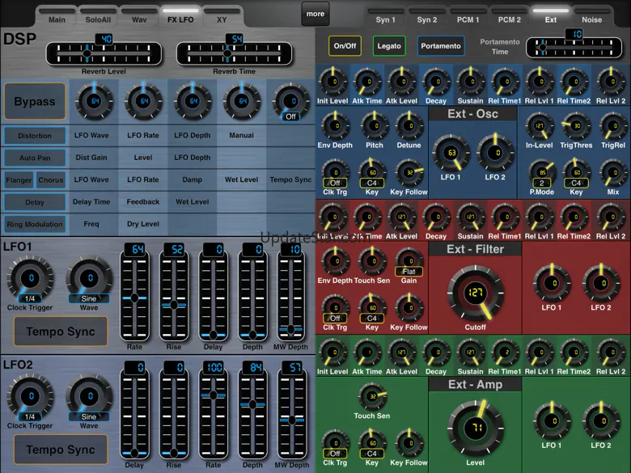This screenshot has height=473, width=631.
Task: Click the Ext-Amp Level knob
Action: click(x=475, y=428)
